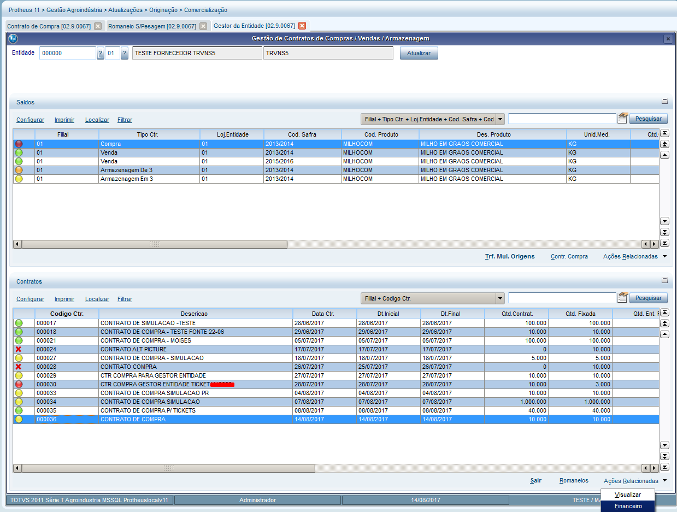677x512 pixels.
Task: Close the Romaneio S/Pesagem tab
Action: pyautogui.click(x=203, y=26)
